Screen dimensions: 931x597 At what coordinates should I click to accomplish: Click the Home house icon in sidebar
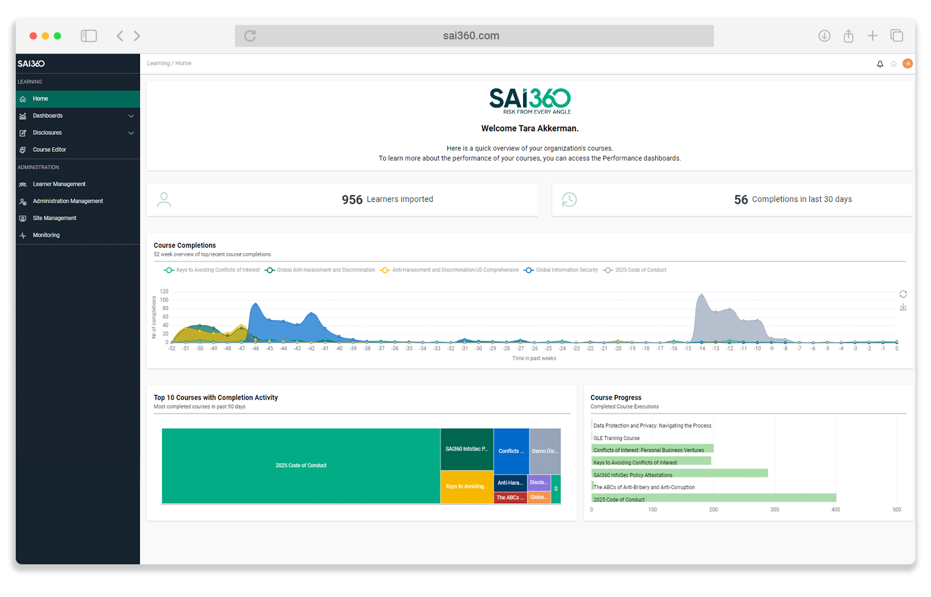tap(23, 99)
